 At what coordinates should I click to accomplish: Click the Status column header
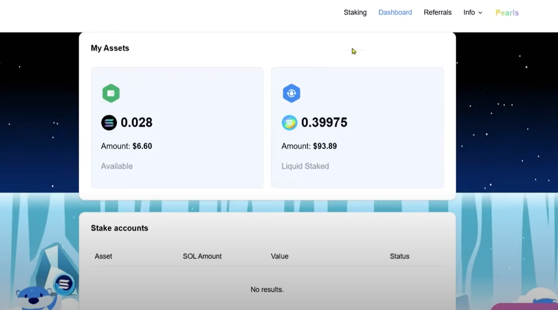click(x=399, y=256)
